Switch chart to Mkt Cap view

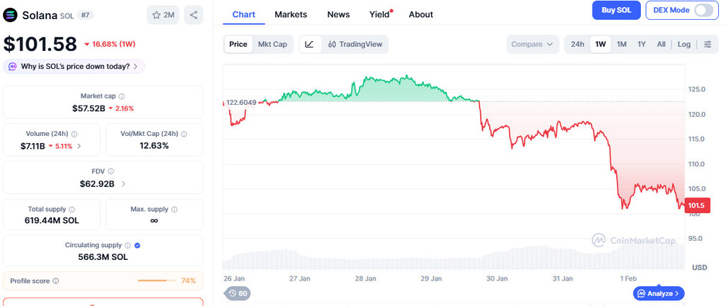tap(272, 44)
